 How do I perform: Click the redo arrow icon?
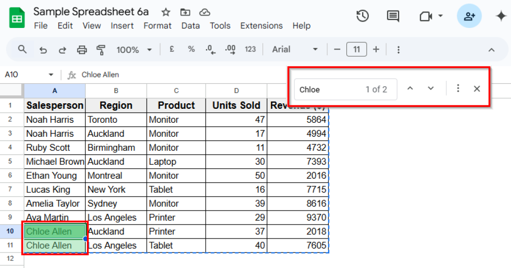tap(62, 49)
